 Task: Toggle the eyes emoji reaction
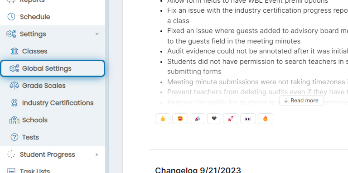coord(248,119)
